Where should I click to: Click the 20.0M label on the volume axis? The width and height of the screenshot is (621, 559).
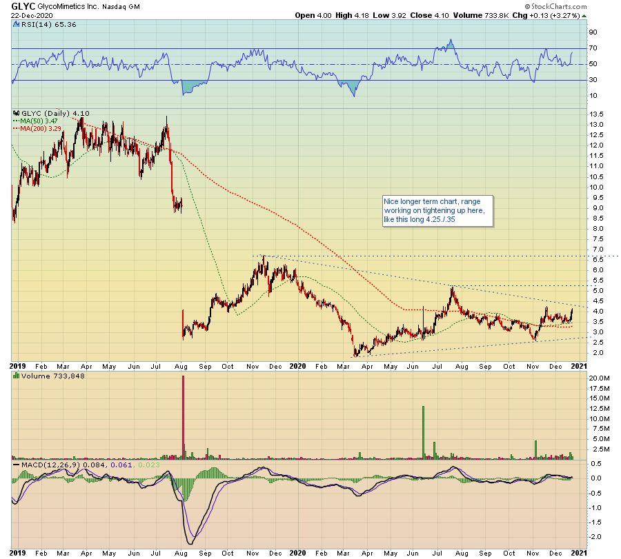click(599, 378)
